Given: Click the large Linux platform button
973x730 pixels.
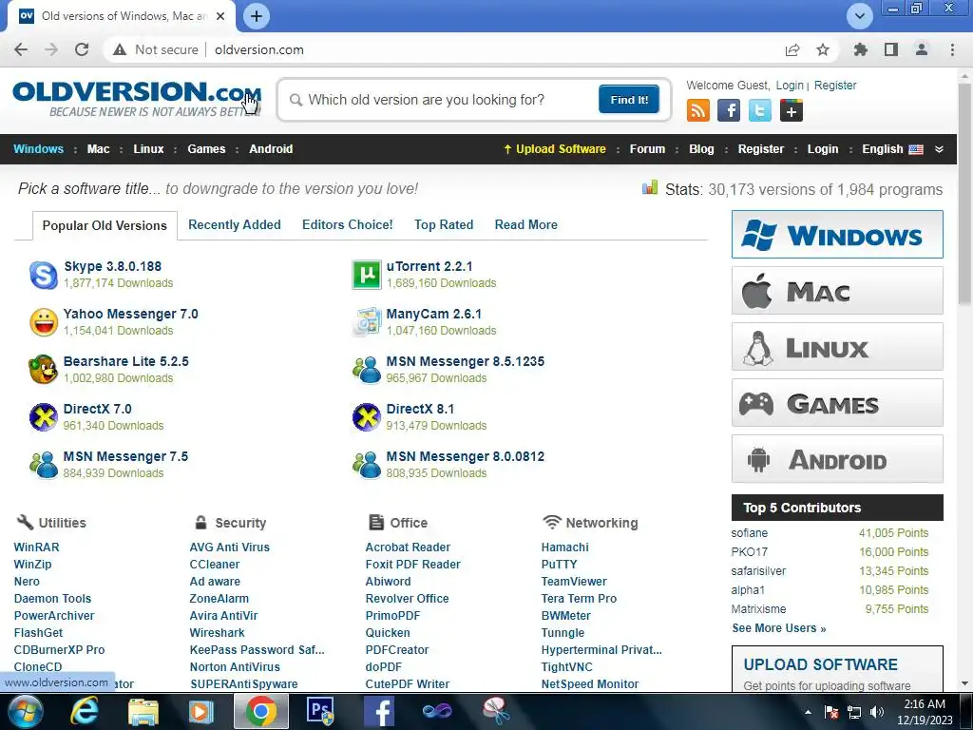Looking at the screenshot, I should tap(837, 346).
